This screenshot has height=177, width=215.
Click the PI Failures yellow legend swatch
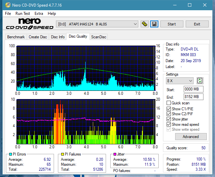click(63, 154)
